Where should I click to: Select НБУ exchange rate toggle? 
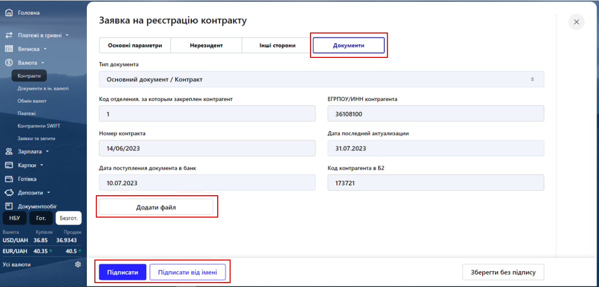[14, 218]
